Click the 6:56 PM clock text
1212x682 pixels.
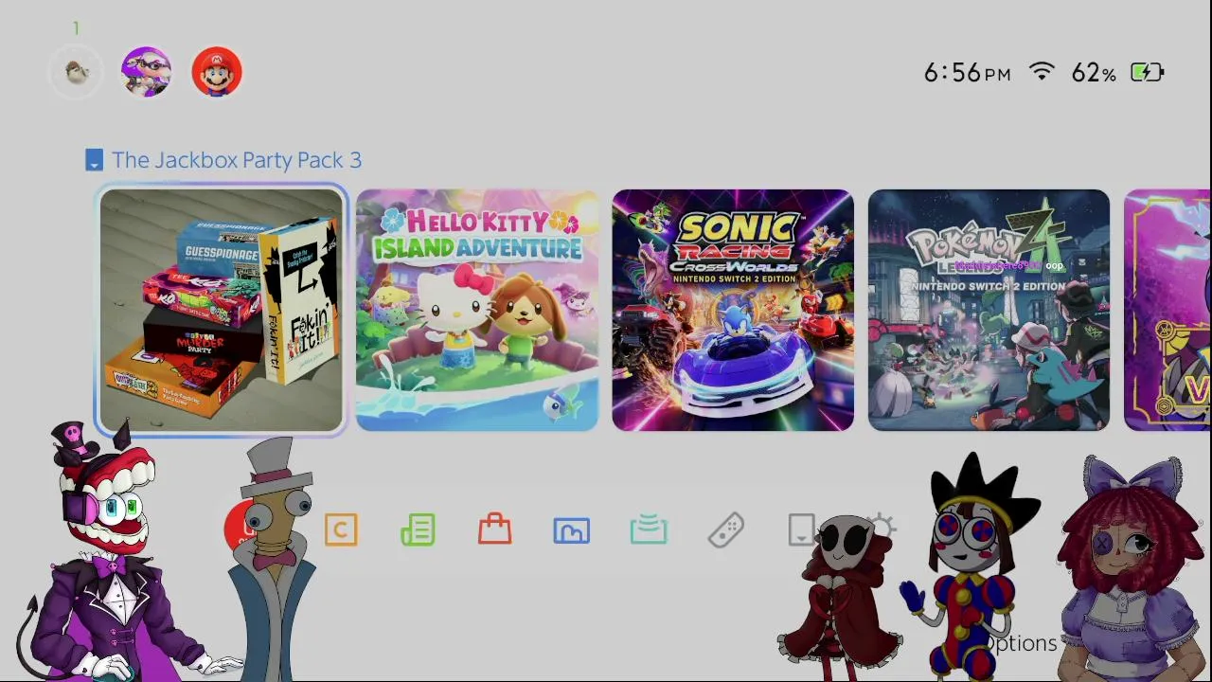point(967,73)
